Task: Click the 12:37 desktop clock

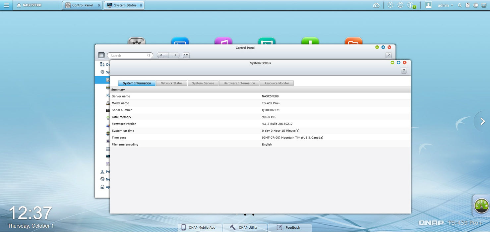Action: [30, 213]
